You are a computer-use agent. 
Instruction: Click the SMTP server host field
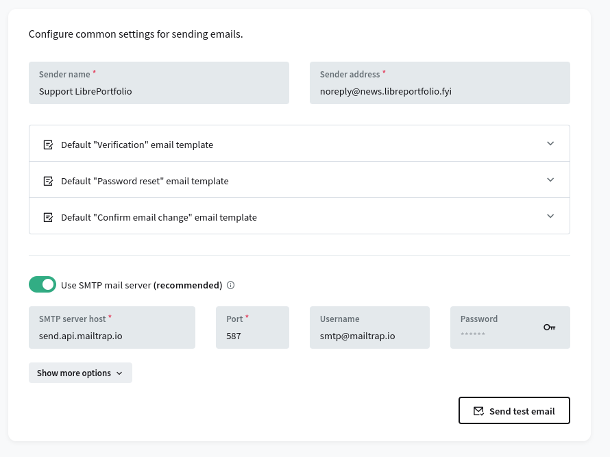pyautogui.click(x=112, y=336)
